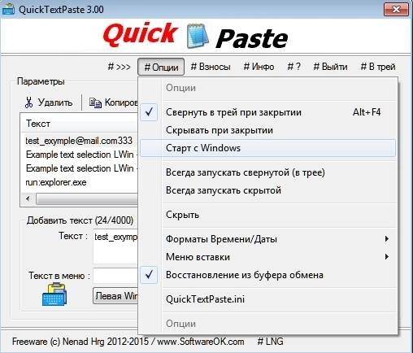
Task: Select the run:explorer.exe row
Action: pyautogui.click(x=80, y=182)
